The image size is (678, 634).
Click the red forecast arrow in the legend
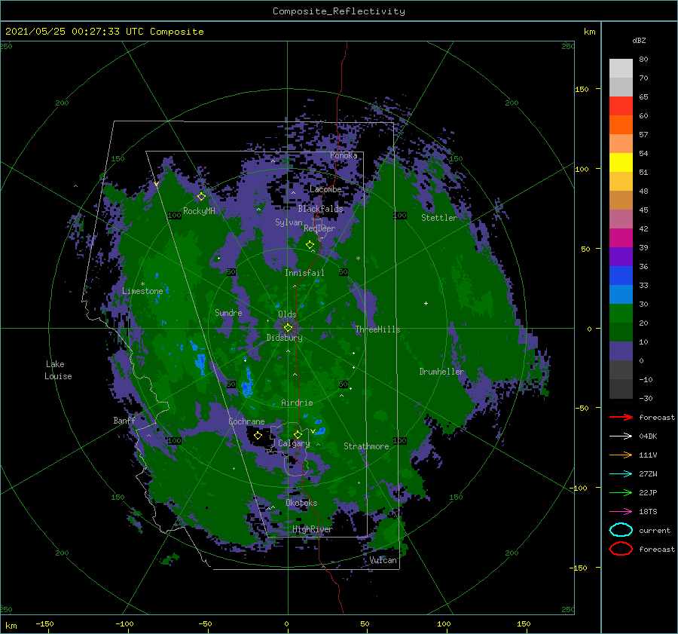[x=621, y=417]
